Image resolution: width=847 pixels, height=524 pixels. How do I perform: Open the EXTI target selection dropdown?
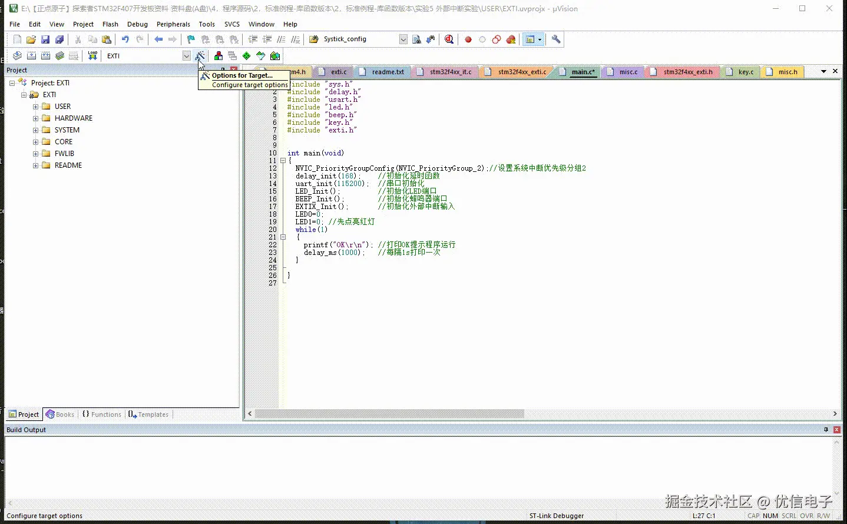click(186, 56)
